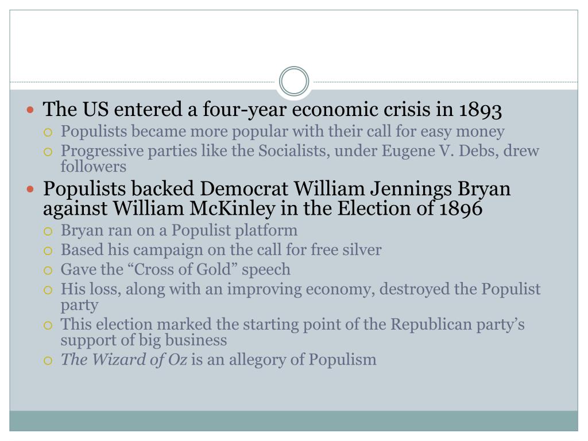This screenshot has height=441, width=588.
Task: Select the line about the 1893 economic crisis
Action: click(272, 110)
